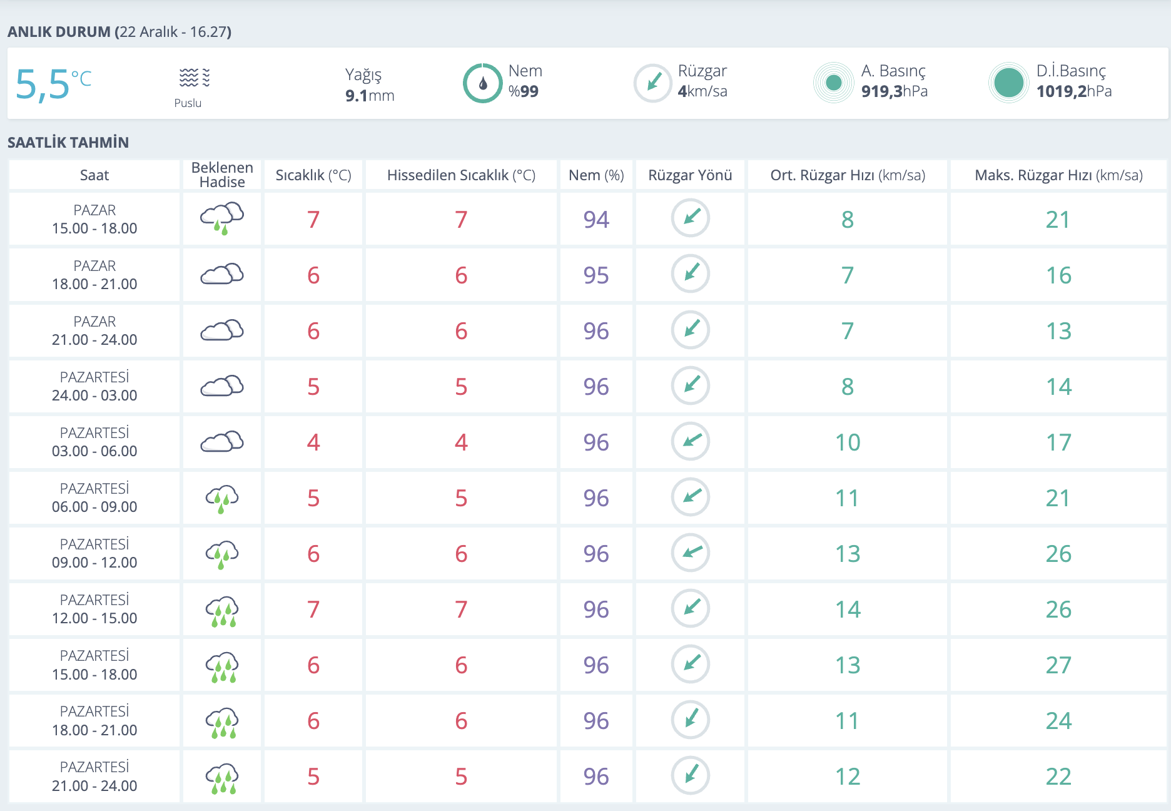Click the Ort. Rüzgar Hızı column header

pos(848,175)
